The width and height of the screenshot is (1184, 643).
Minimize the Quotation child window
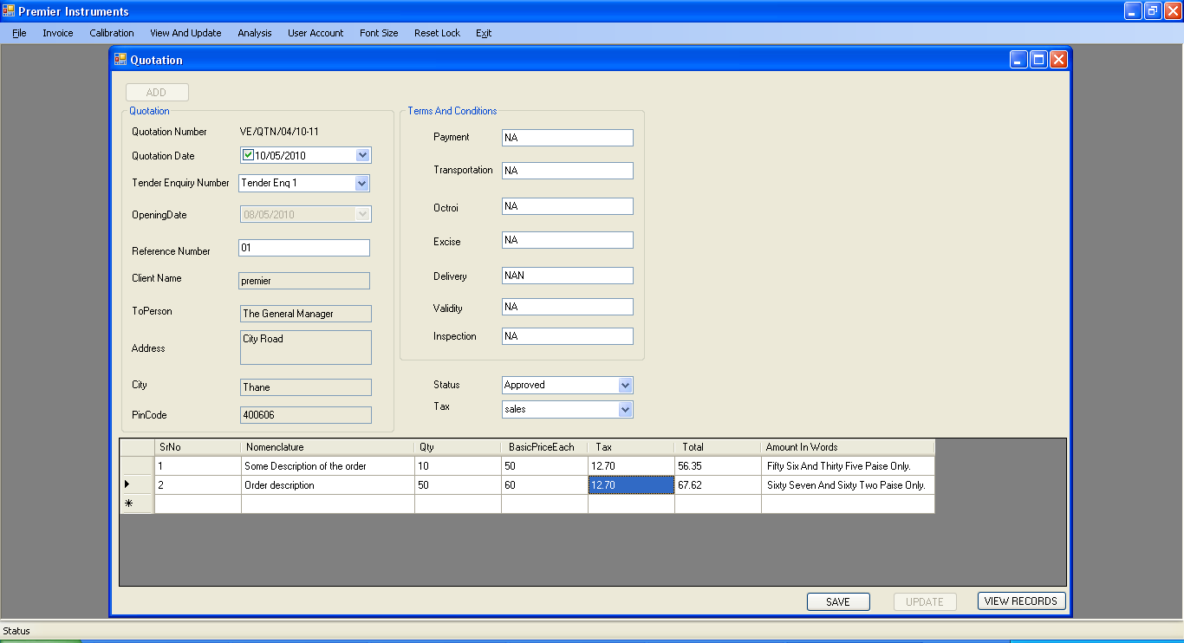click(1018, 60)
